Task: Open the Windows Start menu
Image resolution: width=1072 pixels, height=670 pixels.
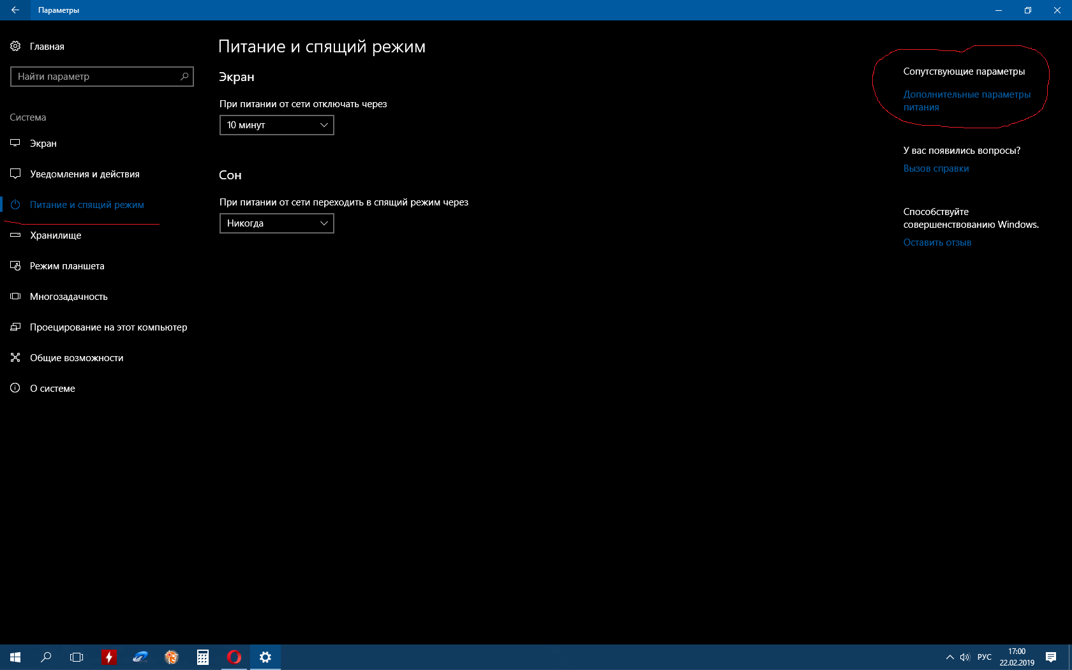Action: coord(15,657)
